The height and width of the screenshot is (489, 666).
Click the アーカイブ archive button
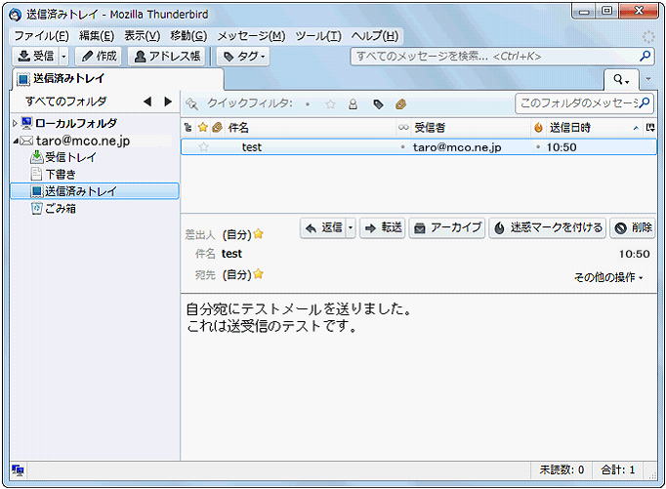447,228
